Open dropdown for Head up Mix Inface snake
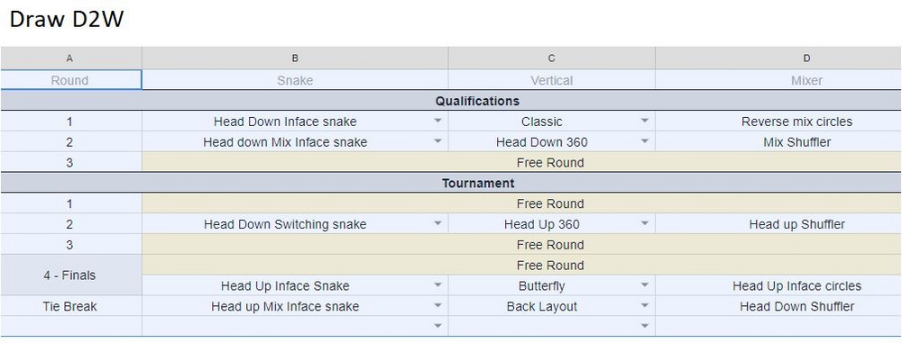 [437, 306]
